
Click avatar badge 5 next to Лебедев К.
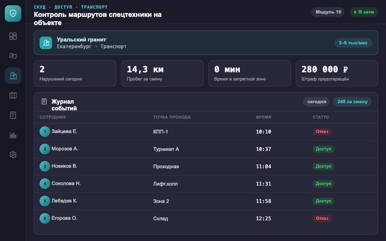point(45,201)
